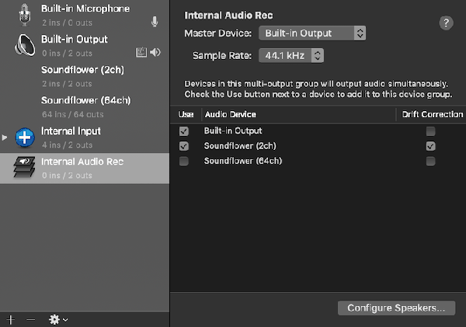Click the Configure Speakers button
Image resolution: width=466 pixels, height=327 pixels.
point(396,308)
